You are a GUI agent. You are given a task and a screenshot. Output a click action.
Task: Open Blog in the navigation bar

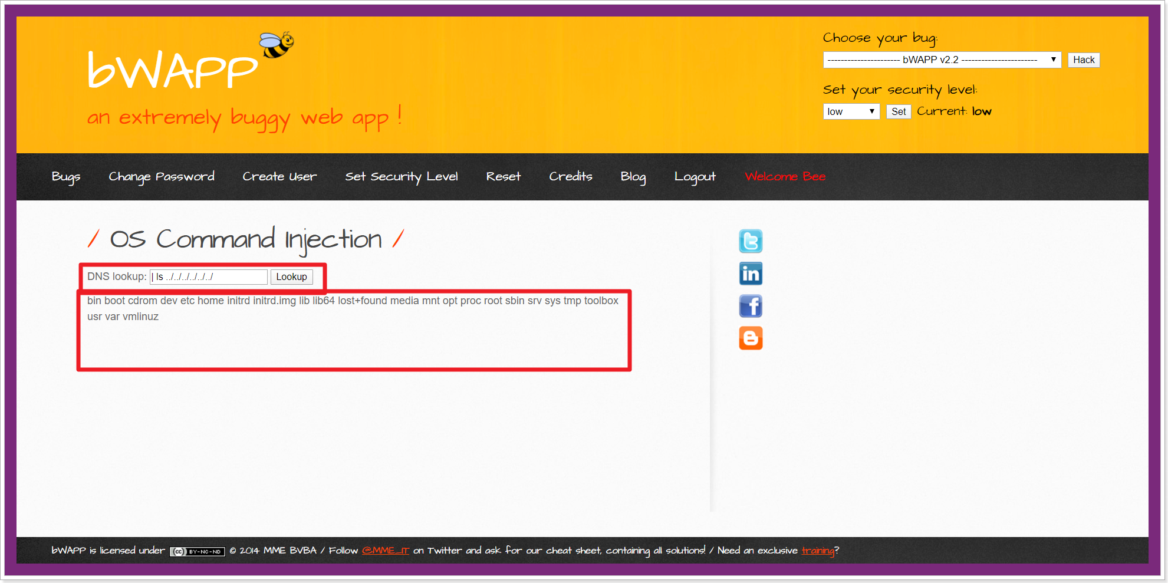[x=633, y=177]
